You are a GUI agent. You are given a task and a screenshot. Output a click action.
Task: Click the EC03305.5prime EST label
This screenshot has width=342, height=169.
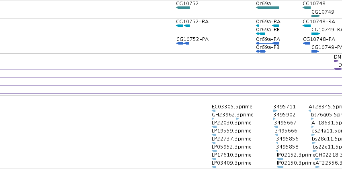pos(232,107)
